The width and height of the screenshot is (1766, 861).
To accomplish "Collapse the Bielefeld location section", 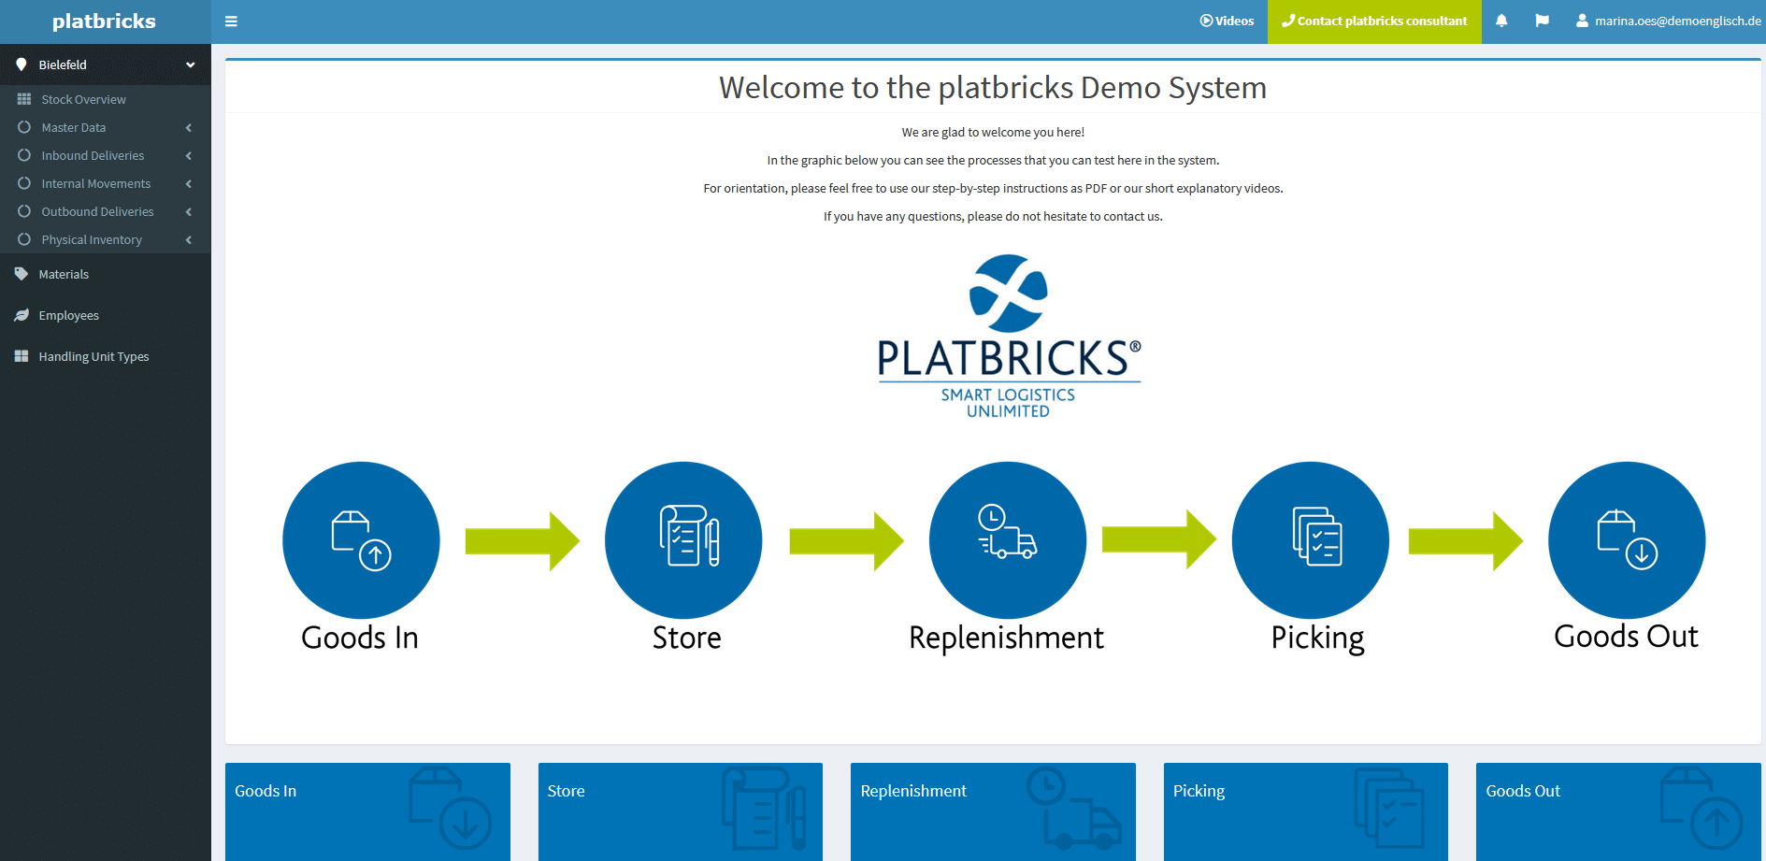I will [x=190, y=64].
